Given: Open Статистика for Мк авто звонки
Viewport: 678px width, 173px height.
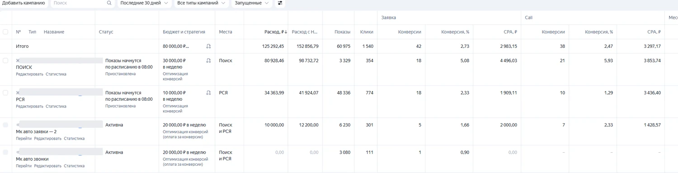Looking at the screenshot, I should click(x=74, y=166).
